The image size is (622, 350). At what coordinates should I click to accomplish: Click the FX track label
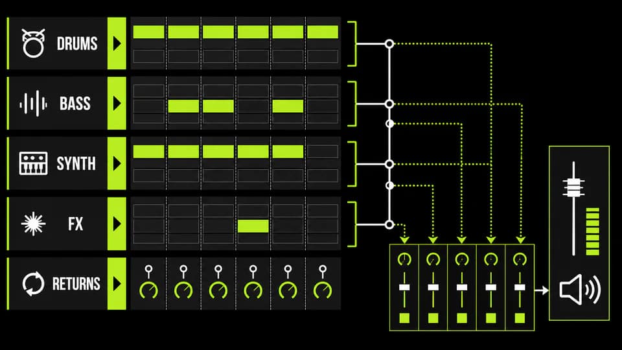75,224
